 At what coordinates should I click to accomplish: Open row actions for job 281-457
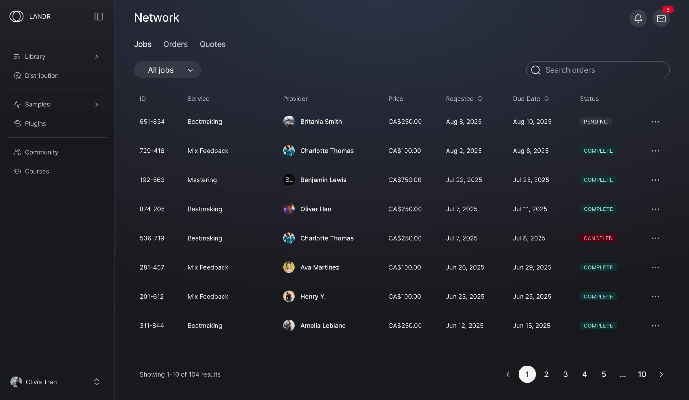tap(655, 267)
